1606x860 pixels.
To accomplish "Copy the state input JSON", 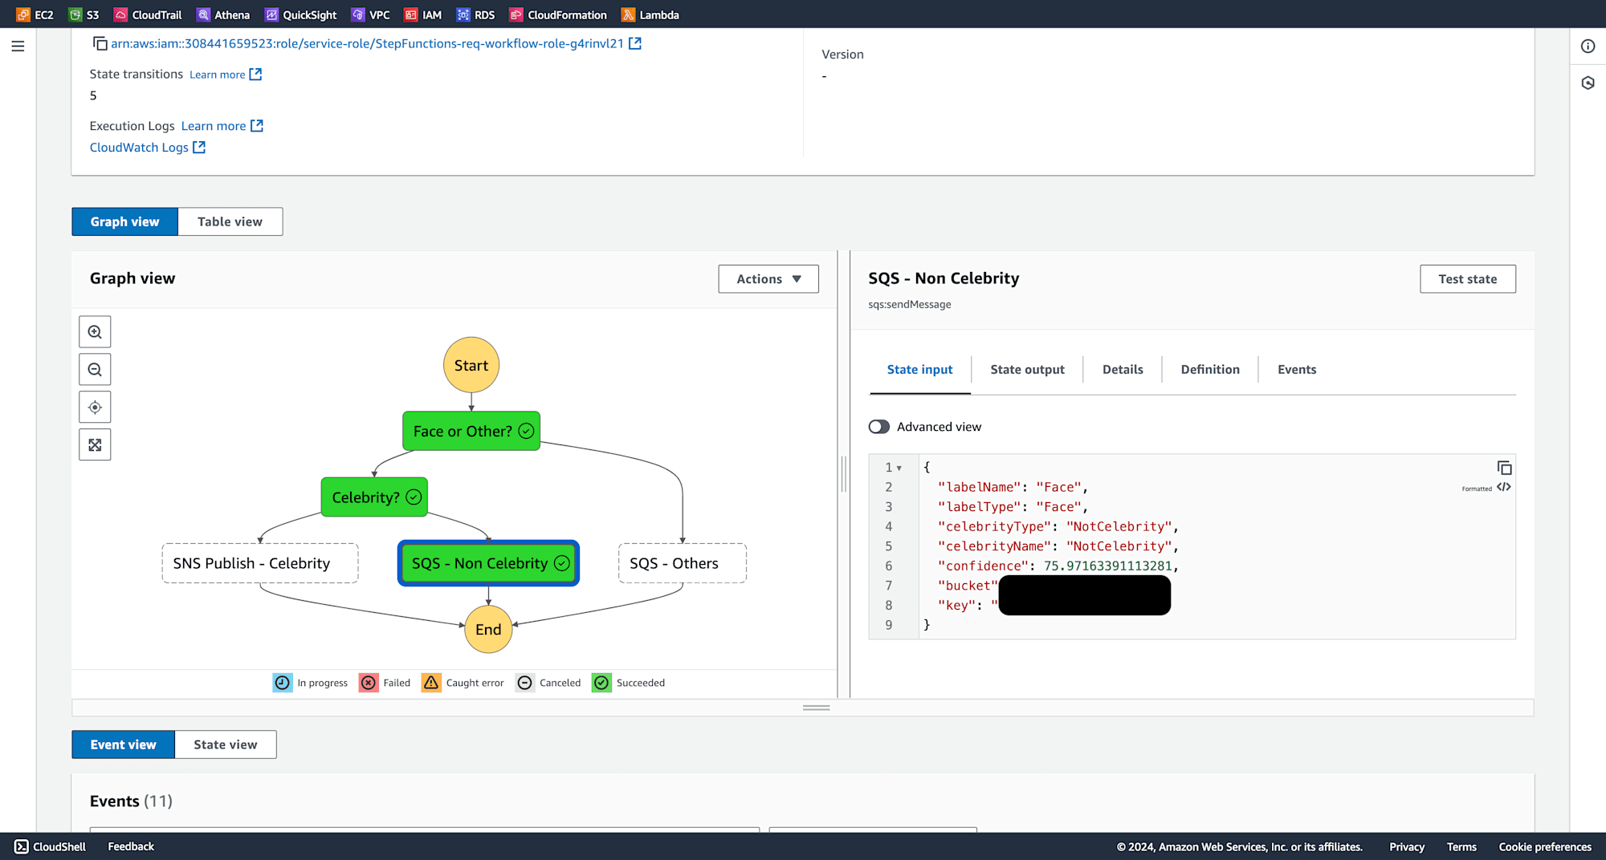I will (1504, 468).
